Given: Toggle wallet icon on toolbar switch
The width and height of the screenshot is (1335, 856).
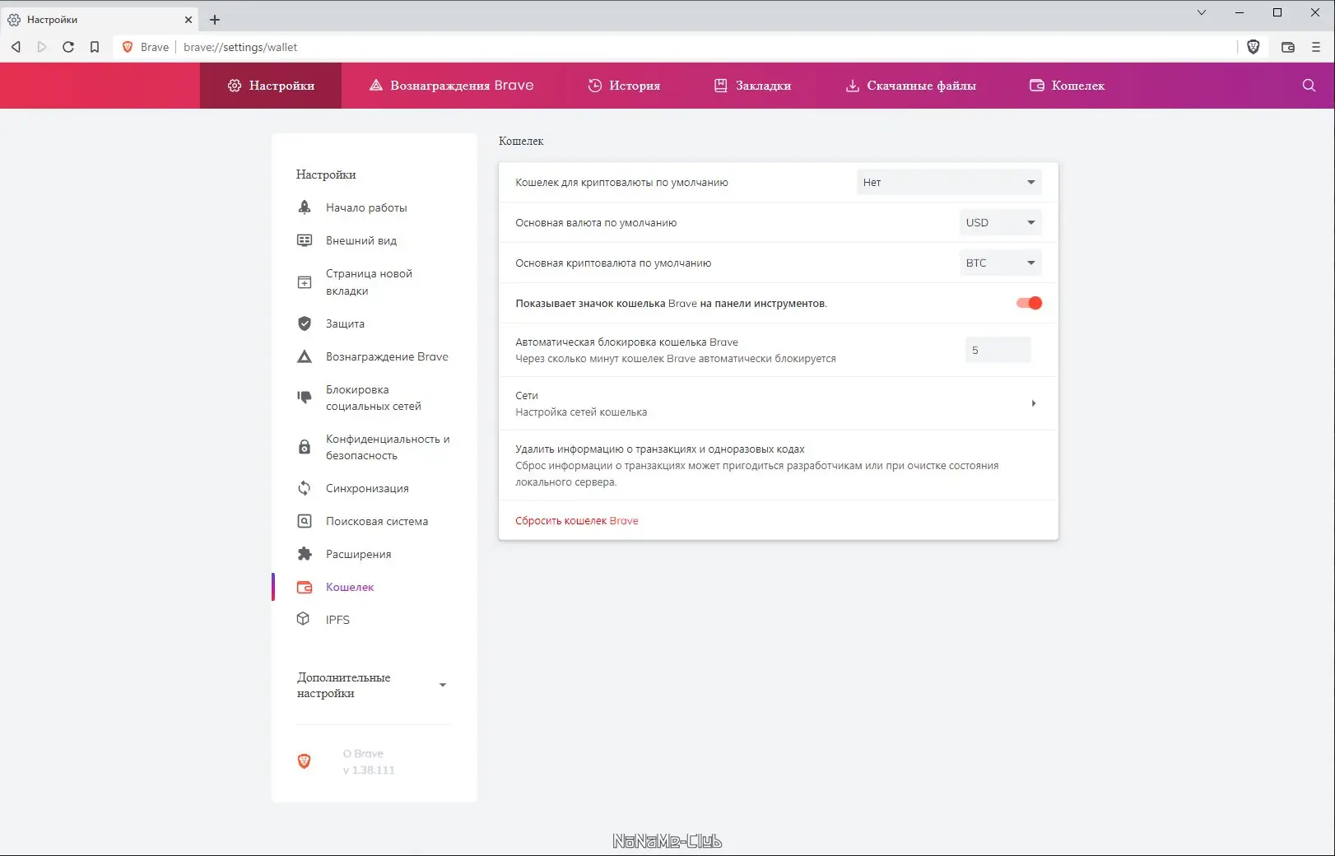Looking at the screenshot, I should [1029, 303].
